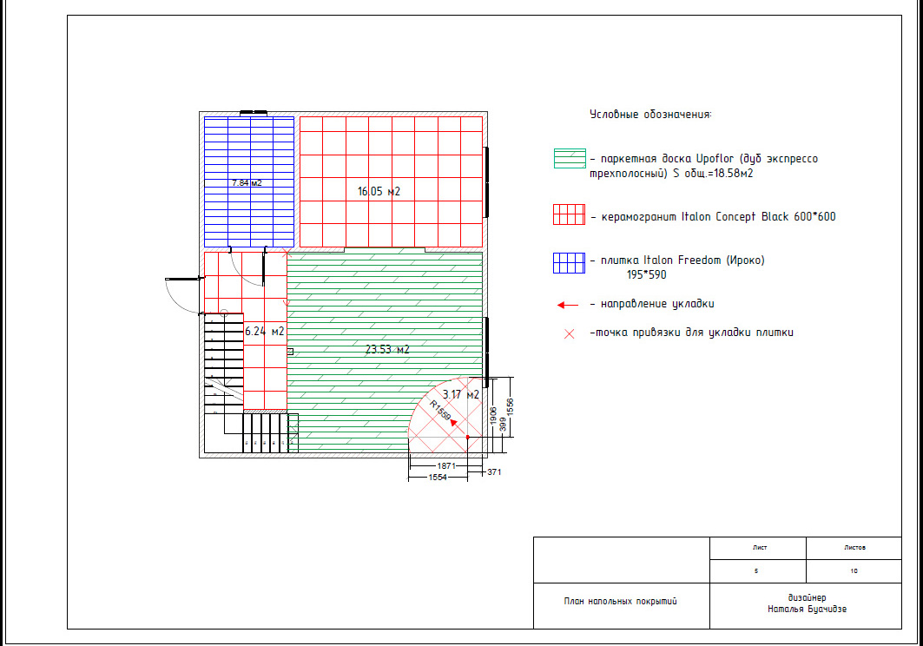The height and width of the screenshot is (646, 923).
Task: Click the red laying direction arrow in legend
Action: [568, 305]
